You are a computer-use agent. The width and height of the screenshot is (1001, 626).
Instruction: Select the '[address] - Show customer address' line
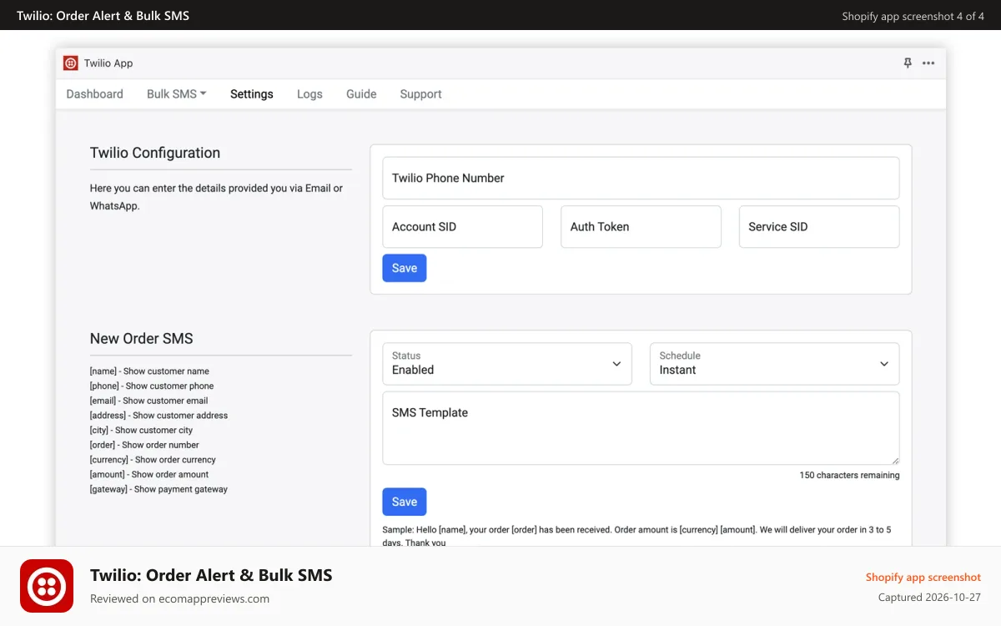point(158,416)
